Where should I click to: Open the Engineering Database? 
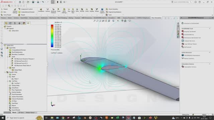[114, 12]
